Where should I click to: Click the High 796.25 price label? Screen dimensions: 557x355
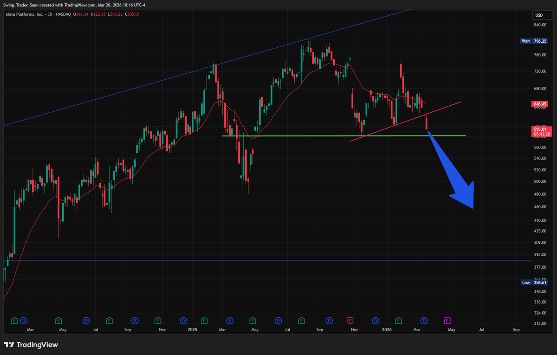pyautogui.click(x=534, y=41)
